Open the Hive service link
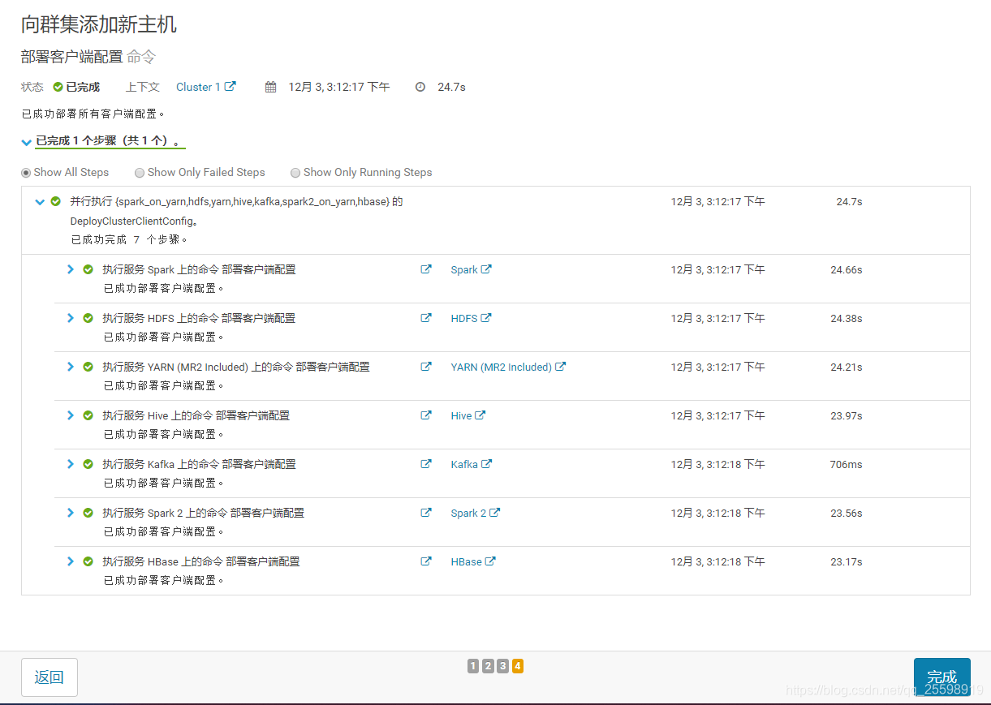This screenshot has height=705, width=991. [467, 416]
